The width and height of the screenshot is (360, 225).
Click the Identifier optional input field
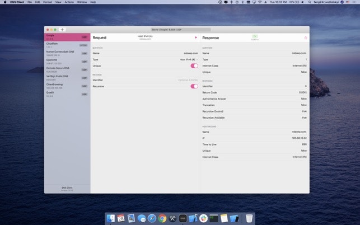pyautogui.click(x=188, y=80)
